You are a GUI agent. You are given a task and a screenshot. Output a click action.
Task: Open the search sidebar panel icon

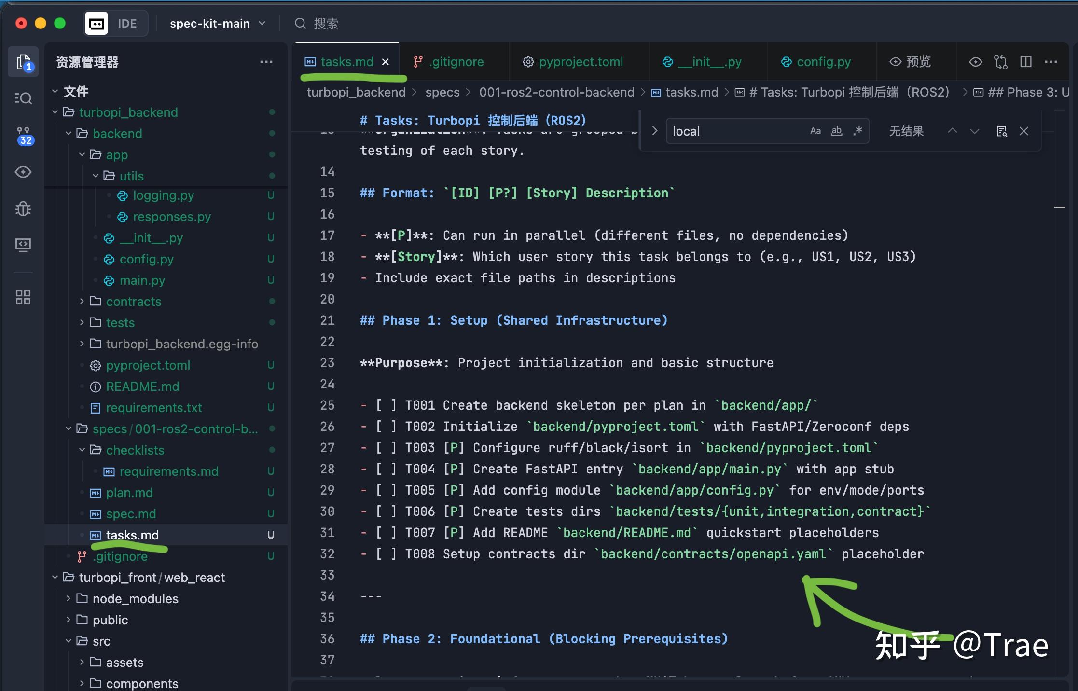(23, 98)
